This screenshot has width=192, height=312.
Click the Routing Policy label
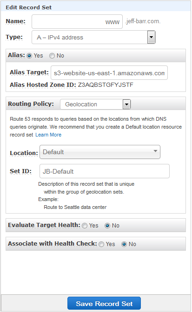tap(31, 104)
